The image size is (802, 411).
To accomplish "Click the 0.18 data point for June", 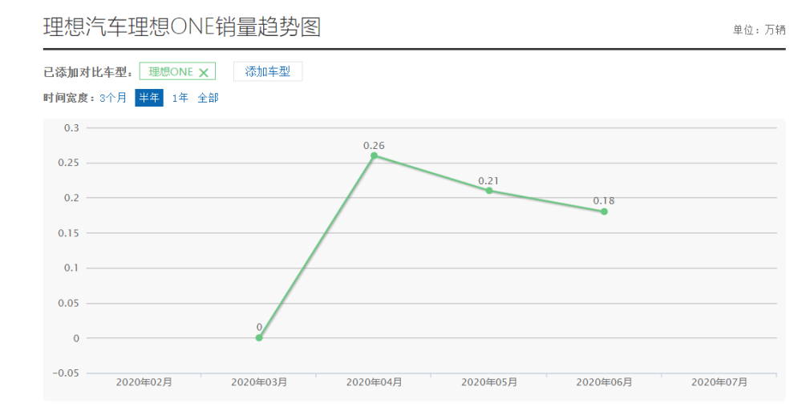I will 604,212.
